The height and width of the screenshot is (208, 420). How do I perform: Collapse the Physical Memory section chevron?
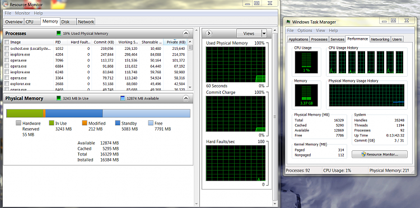coord(186,98)
